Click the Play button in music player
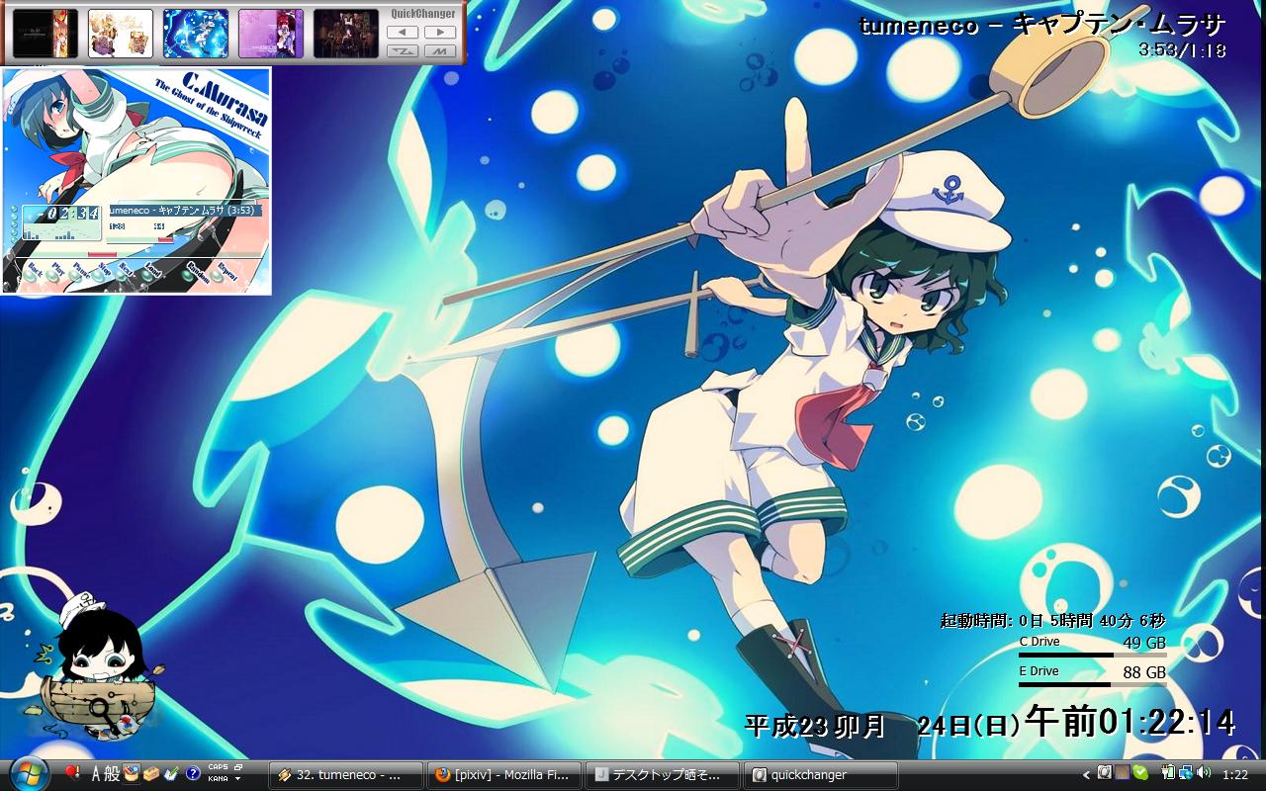 (57, 272)
